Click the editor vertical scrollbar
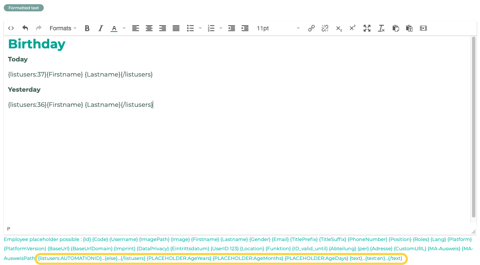Viewport: 480px width, 265px height. coord(474,127)
